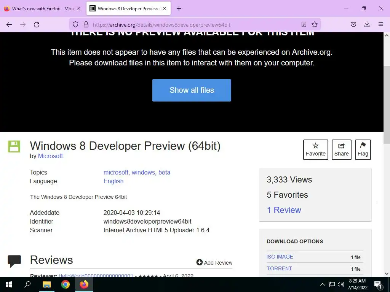Screen dimensions: 390x292
Task: Click the green floppy disk software icon
Action: tap(14, 146)
